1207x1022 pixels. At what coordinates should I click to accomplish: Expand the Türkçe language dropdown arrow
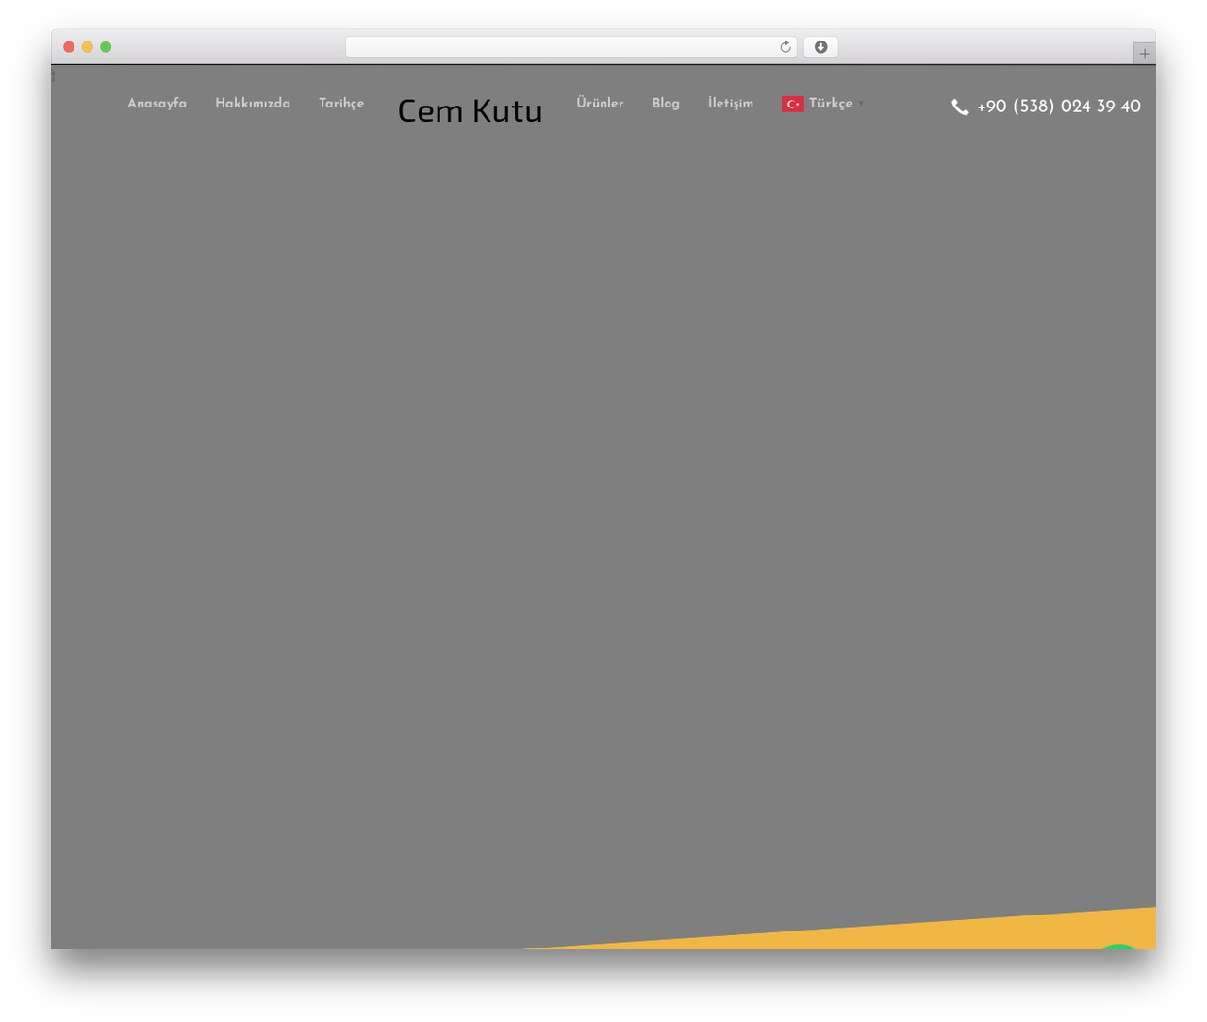(x=861, y=103)
